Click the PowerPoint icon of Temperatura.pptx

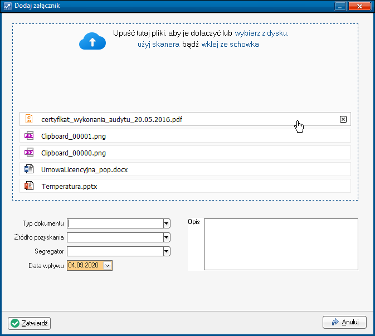tap(29, 186)
